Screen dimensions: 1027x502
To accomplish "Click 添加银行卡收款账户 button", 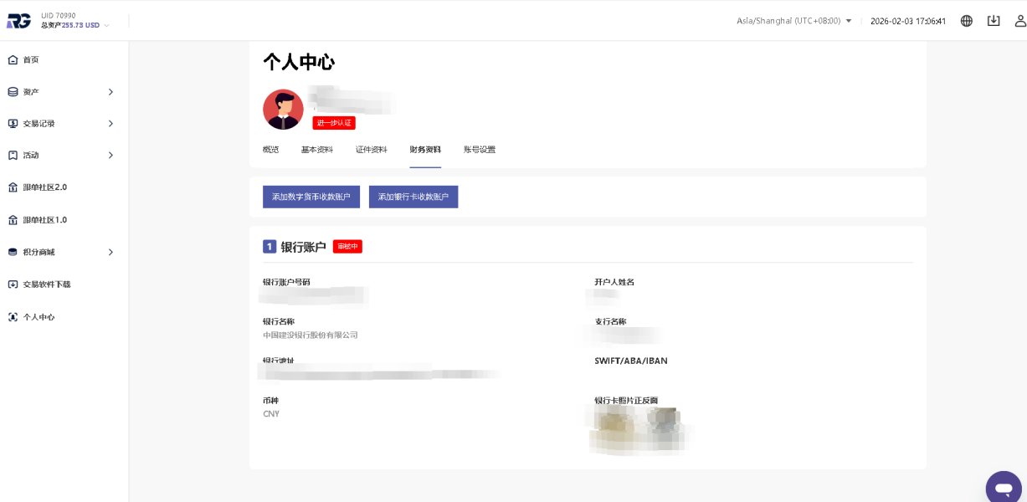I will coord(413,197).
